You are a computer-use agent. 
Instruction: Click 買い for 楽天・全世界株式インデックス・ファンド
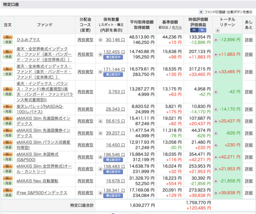(x=8, y=52)
